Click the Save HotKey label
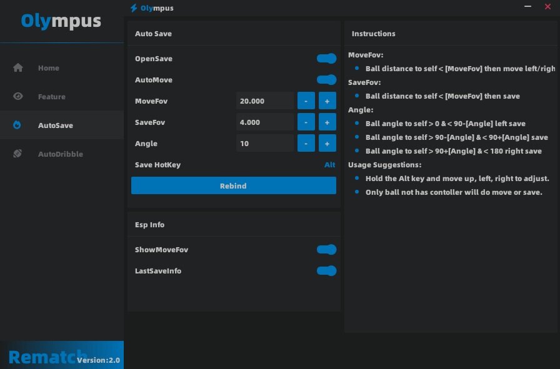560x369 pixels. pos(157,164)
